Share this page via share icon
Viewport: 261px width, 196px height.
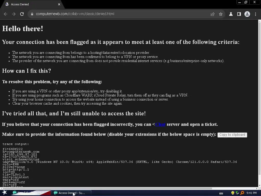click(x=212, y=14)
